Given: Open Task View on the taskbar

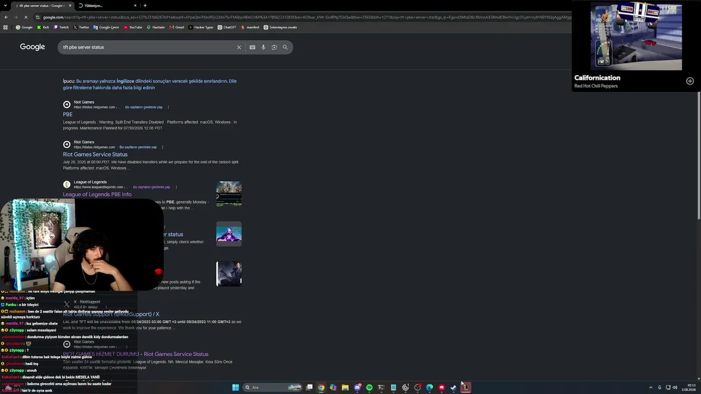Looking at the screenshot, I should [309, 387].
